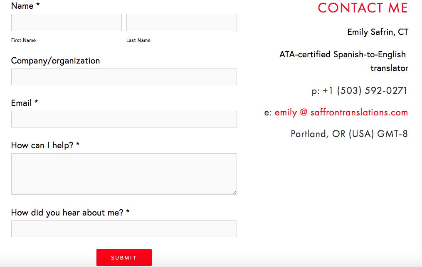This screenshot has height=267, width=422.
Task: Focus the How did you hear about me field
Action: click(124, 229)
